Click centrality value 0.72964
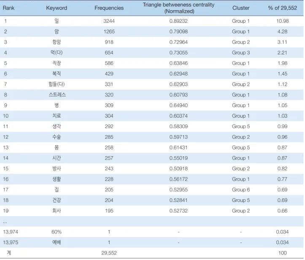Screen dimensions: 305x260 [x=178, y=42]
